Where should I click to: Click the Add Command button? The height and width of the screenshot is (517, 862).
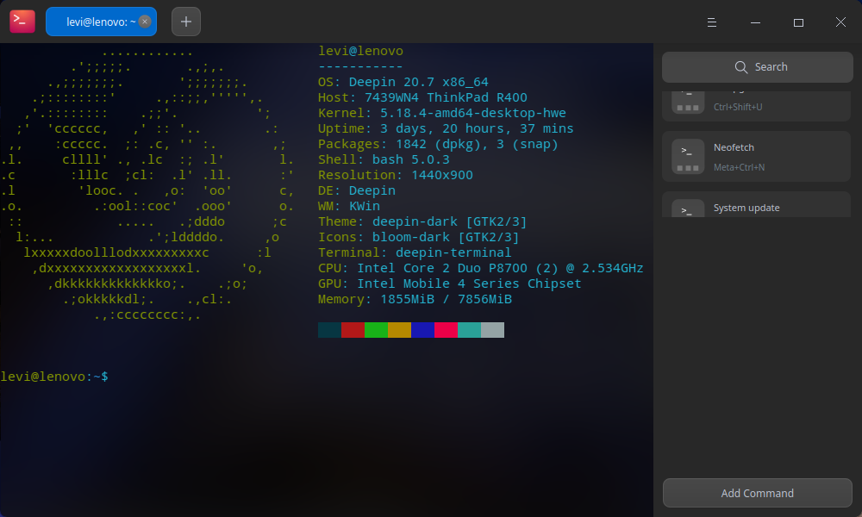[757, 493]
